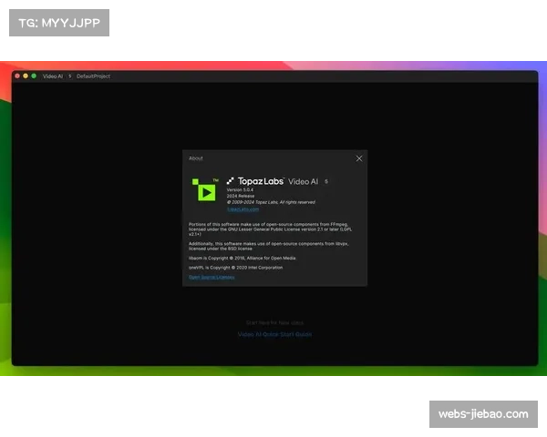Close the About dialog with the X

359,158
